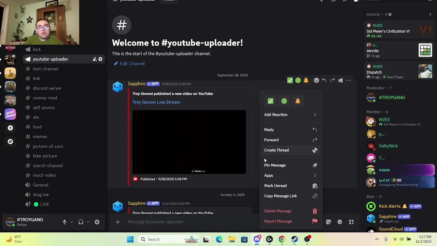React with bell in message hover toolbar
The image size is (437, 246).
306,80
